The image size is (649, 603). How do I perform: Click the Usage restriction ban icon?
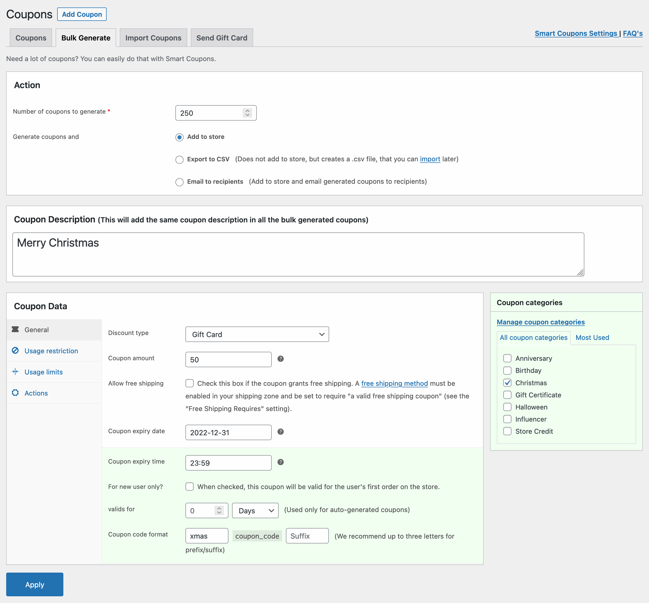[x=15, y=350]
